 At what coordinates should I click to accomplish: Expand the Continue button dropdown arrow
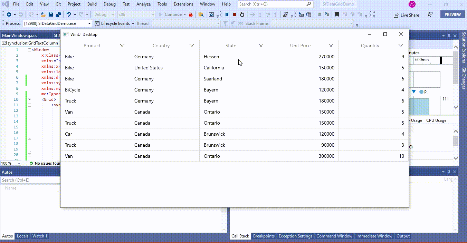pyautogui.click(x=185, y=14)
